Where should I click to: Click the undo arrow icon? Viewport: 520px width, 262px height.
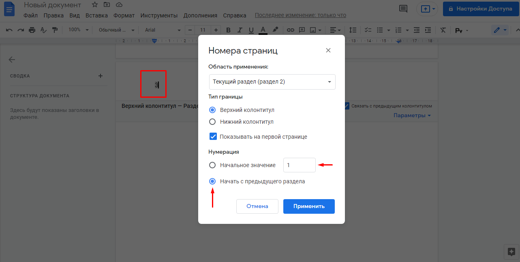click(9, 30)
